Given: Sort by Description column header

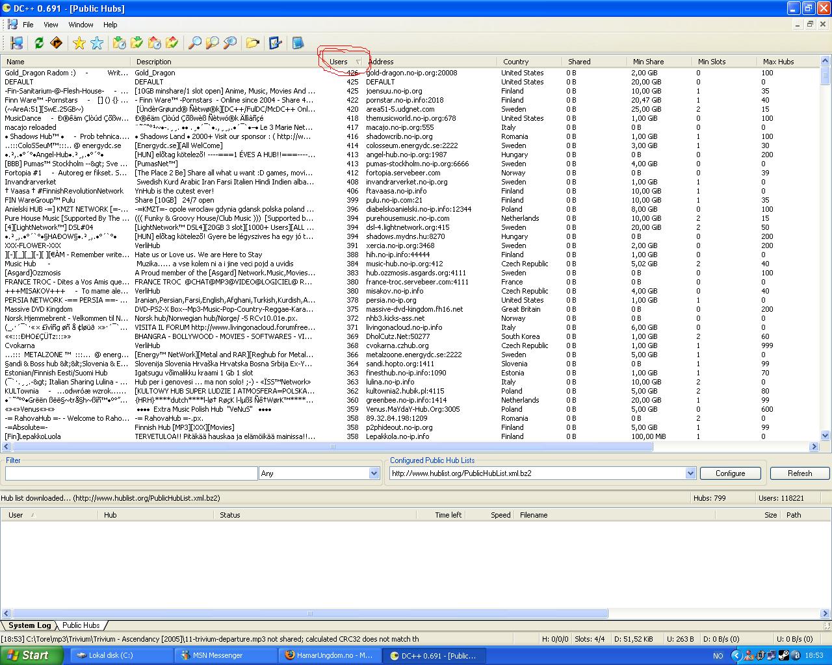Looking at the screenshot, I should pos(227,62).
